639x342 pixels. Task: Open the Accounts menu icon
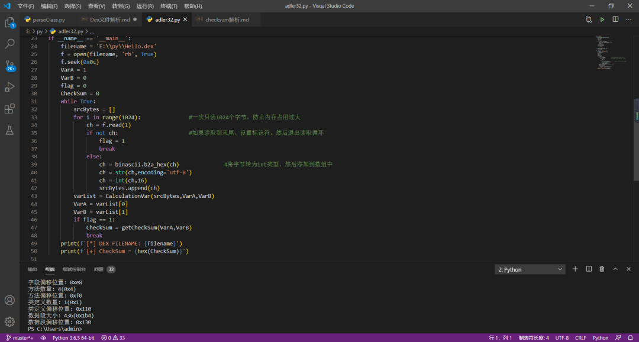pos(10,300)
